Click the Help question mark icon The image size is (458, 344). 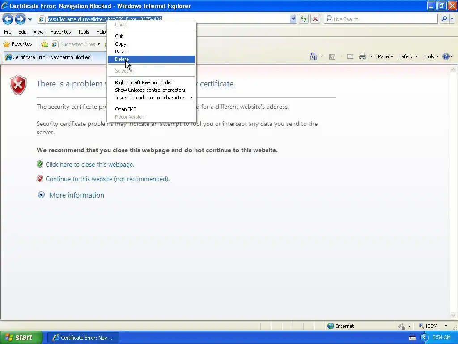coord(446,56)
